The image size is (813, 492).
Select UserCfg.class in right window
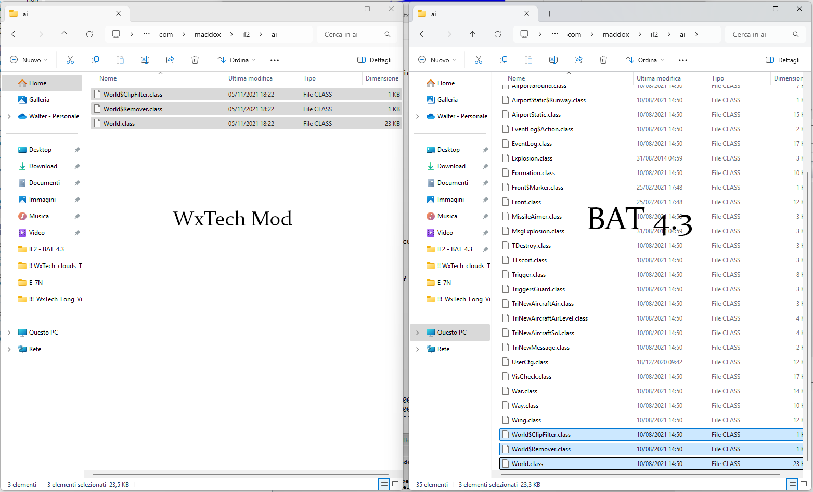click(x=651, y=362)
